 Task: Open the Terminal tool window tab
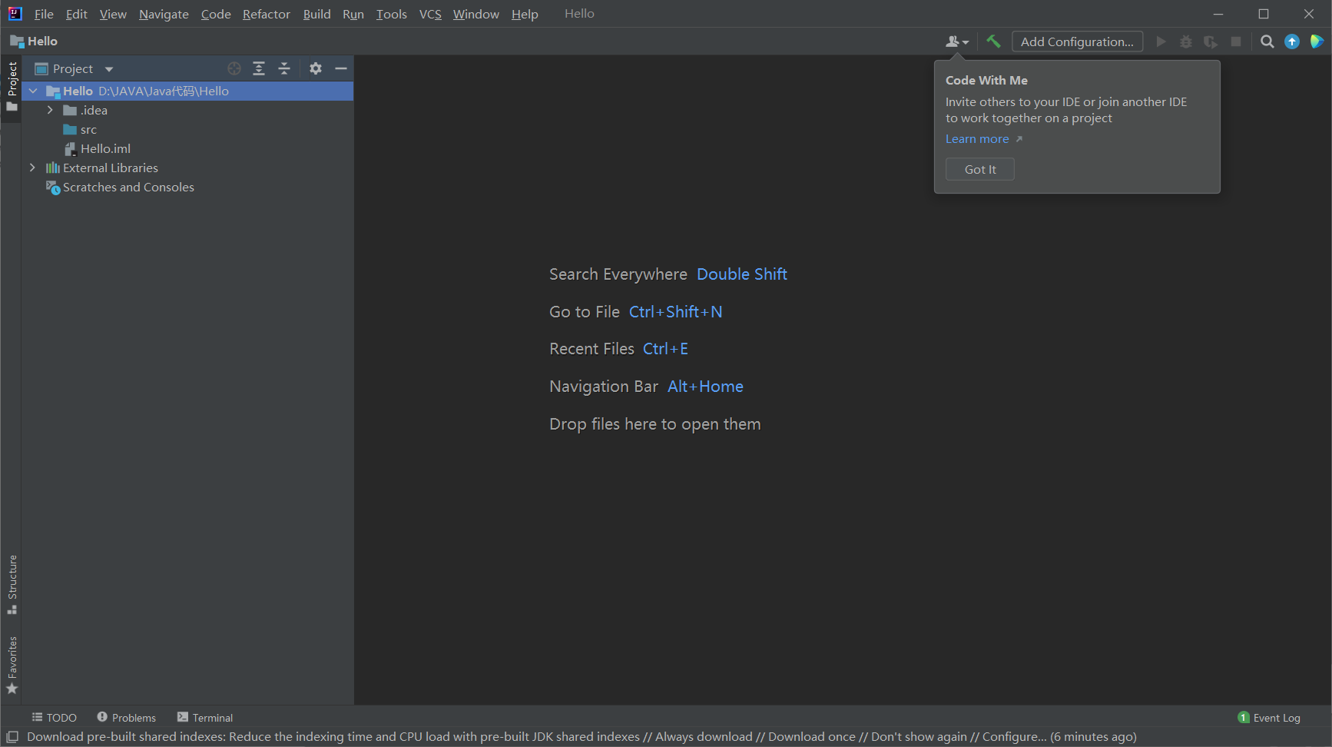point(205,718)
